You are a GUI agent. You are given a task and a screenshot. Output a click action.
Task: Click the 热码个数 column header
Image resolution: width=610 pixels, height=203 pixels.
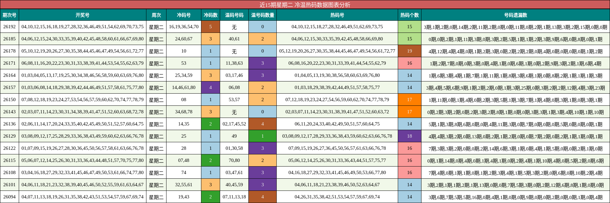click(x=410, y=15)
